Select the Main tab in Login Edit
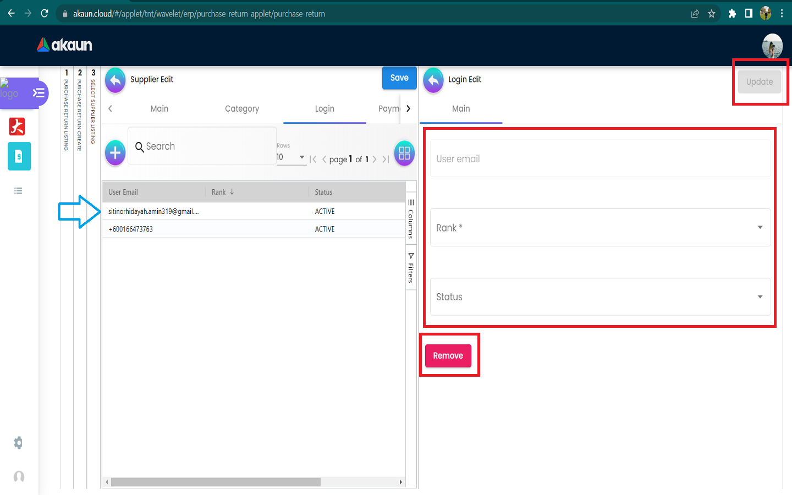The image size is (792, 495). [461, 109]
